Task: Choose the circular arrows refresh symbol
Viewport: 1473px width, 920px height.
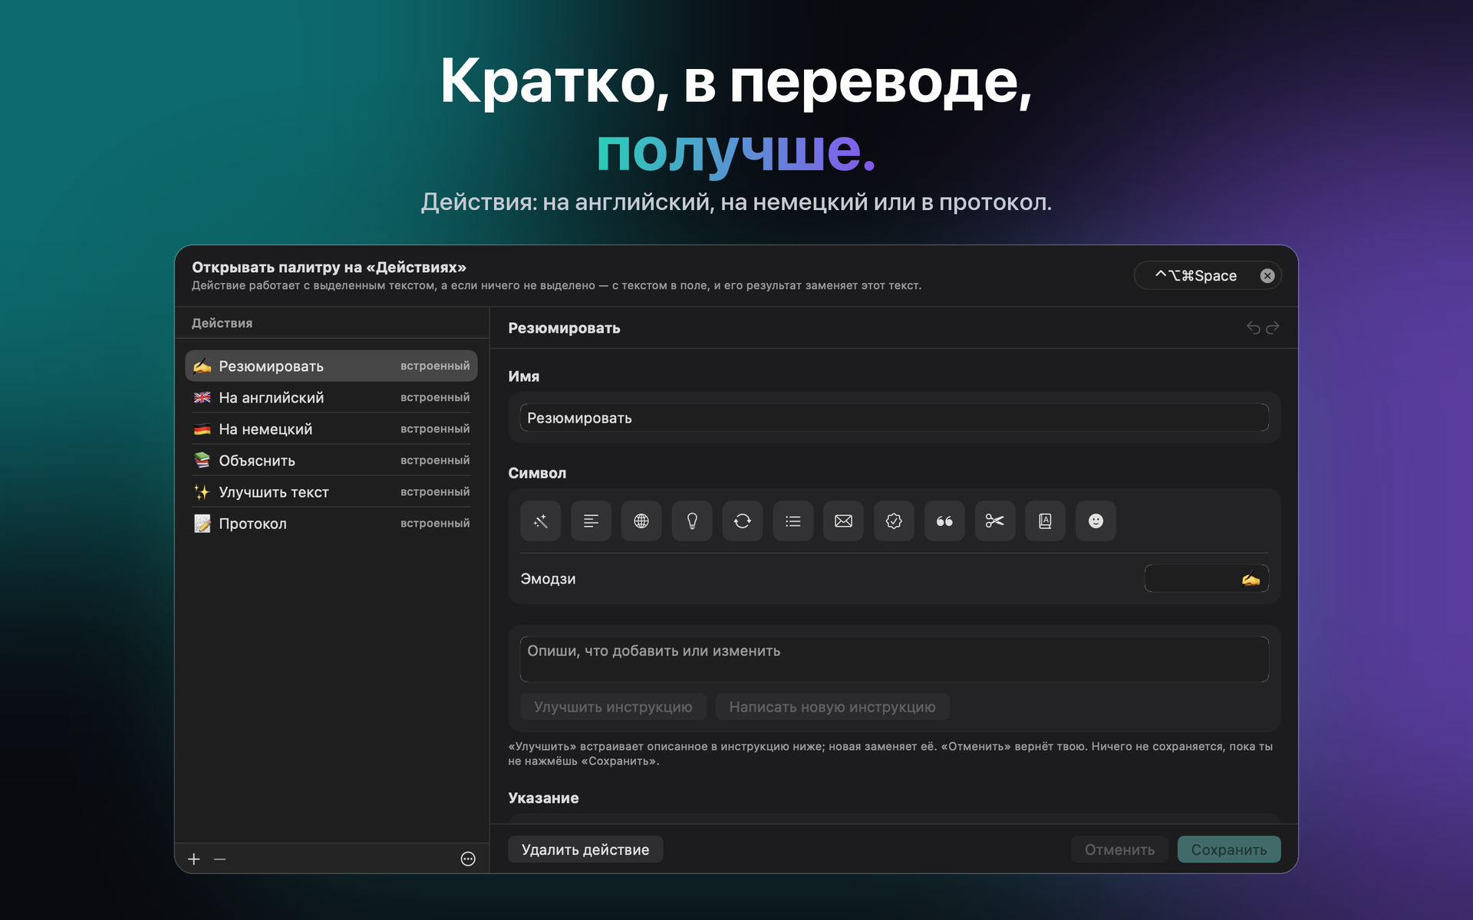Action: tap(743, 521)
